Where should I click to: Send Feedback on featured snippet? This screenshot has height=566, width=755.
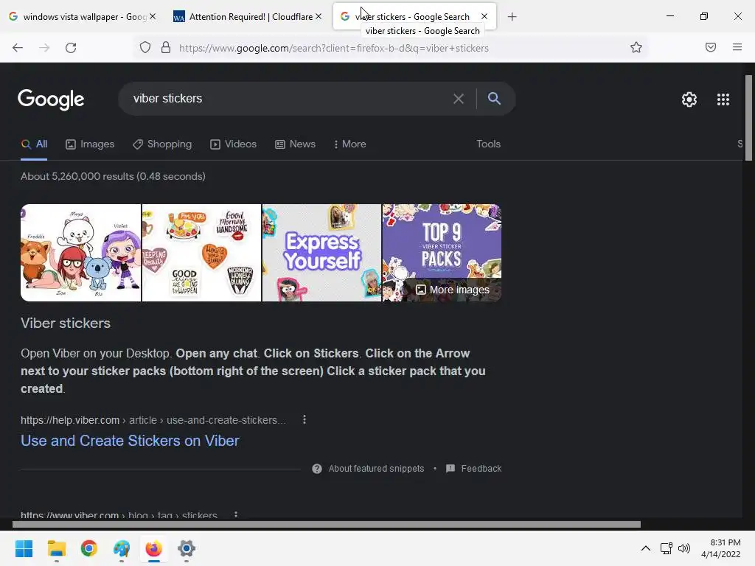(x=481, y=468)
